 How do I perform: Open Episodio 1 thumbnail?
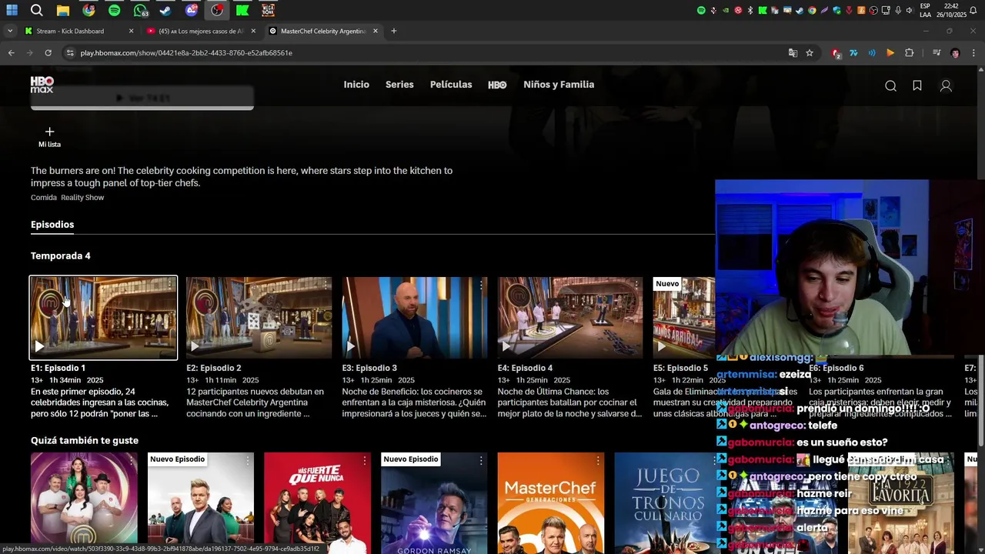(103, 318)
